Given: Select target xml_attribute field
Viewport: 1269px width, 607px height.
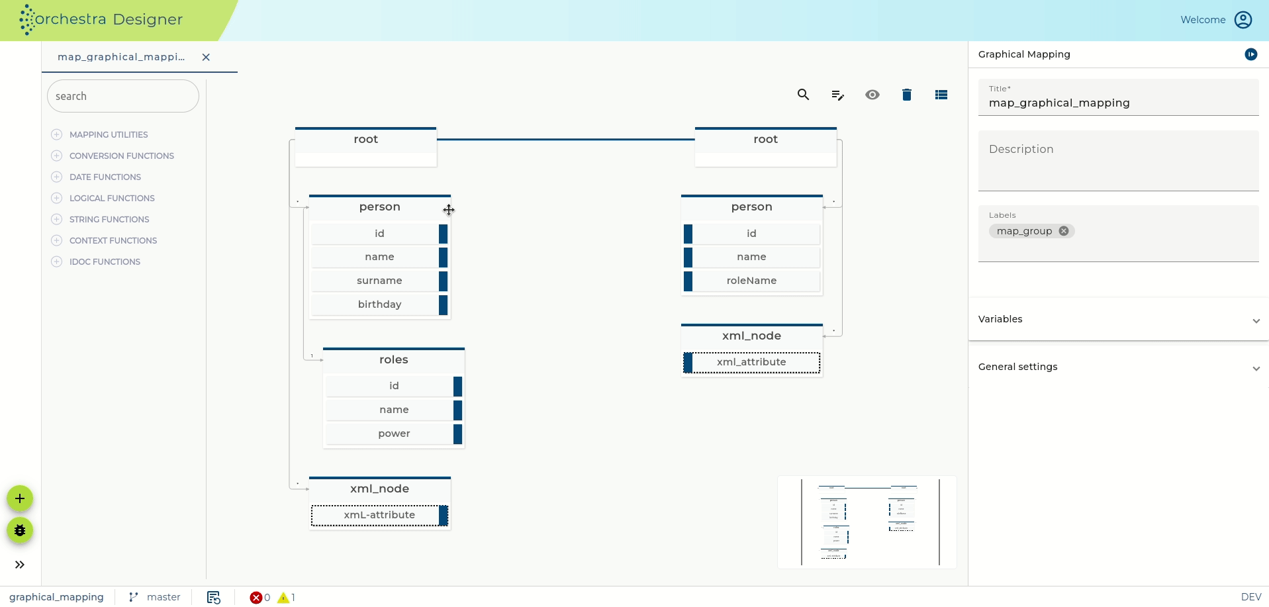Looking at the screenshot, I should point(751,363).
